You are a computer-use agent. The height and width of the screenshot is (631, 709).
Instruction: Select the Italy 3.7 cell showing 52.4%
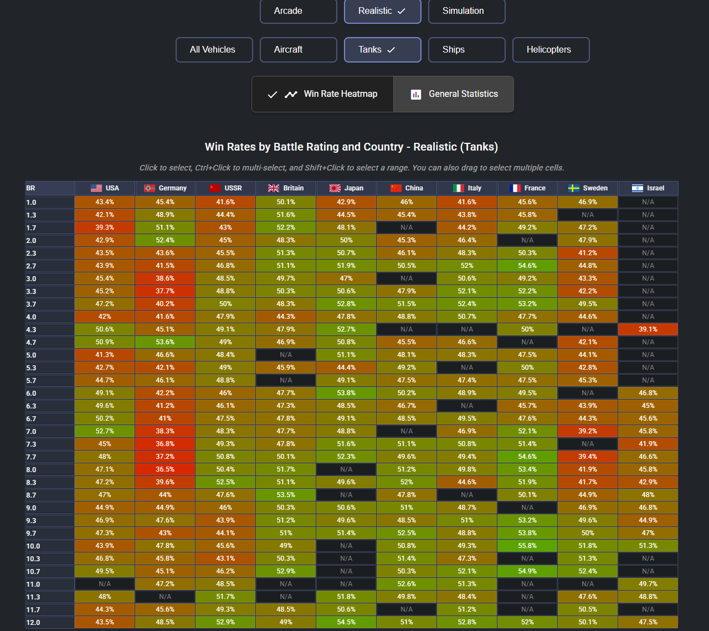[x=467, y=304]
